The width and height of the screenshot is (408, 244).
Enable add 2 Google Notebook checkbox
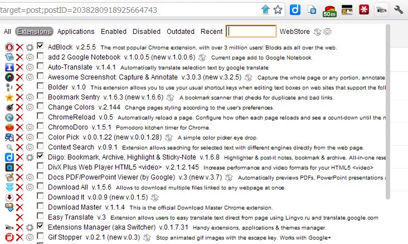tap(40, 56)
